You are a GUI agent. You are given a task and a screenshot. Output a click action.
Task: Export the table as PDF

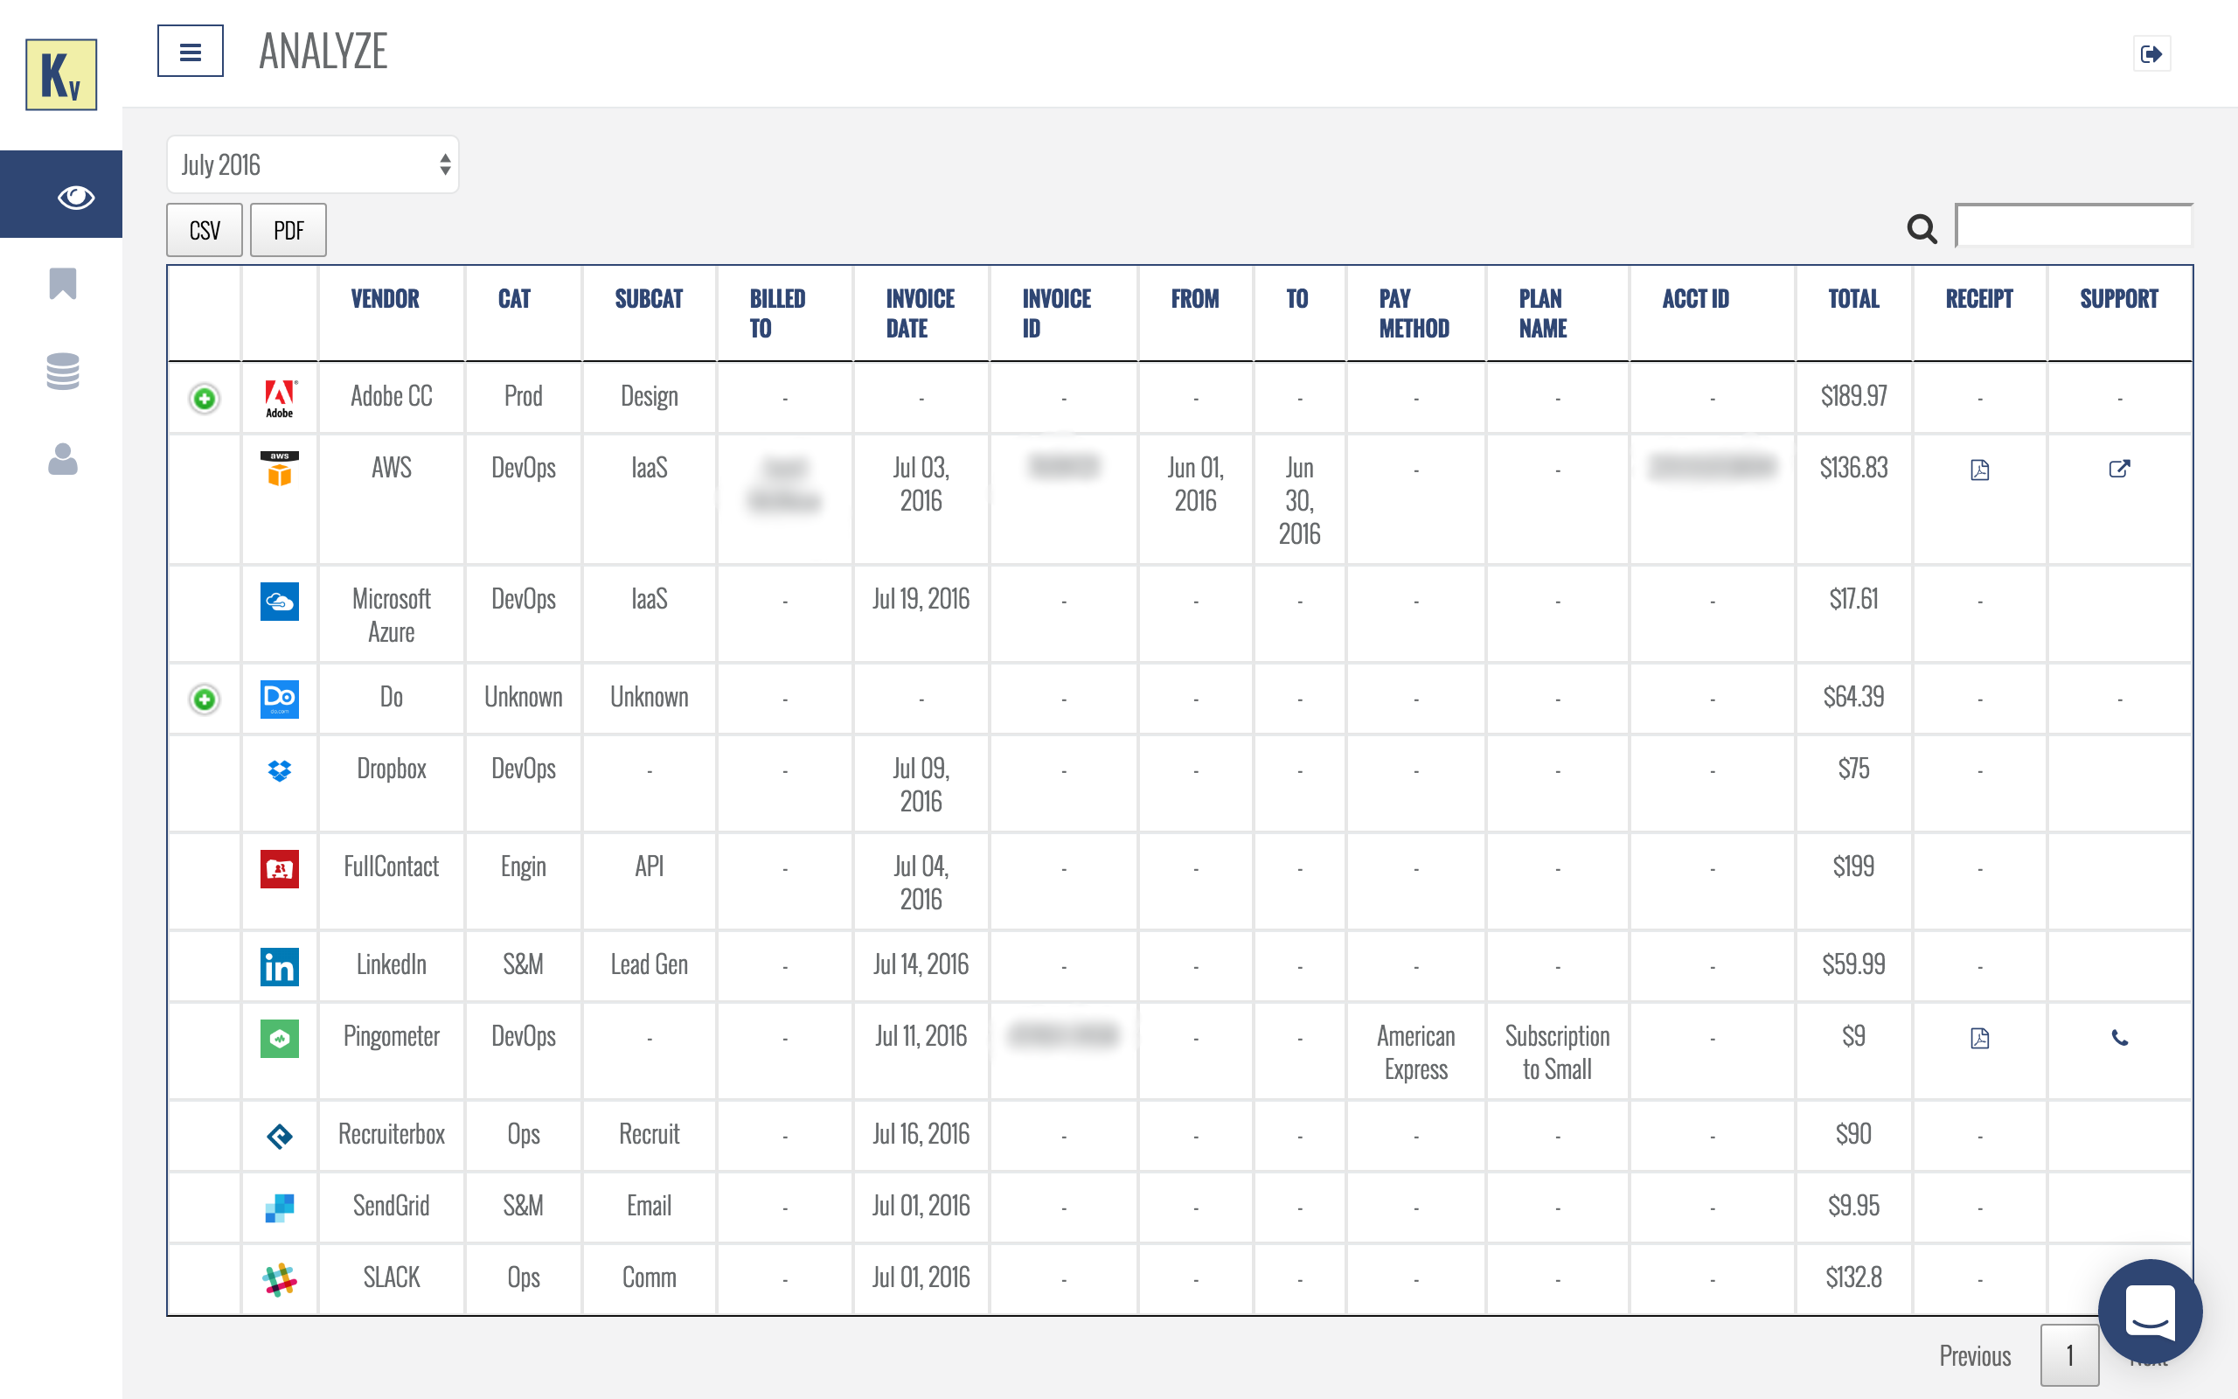point(288,230)
